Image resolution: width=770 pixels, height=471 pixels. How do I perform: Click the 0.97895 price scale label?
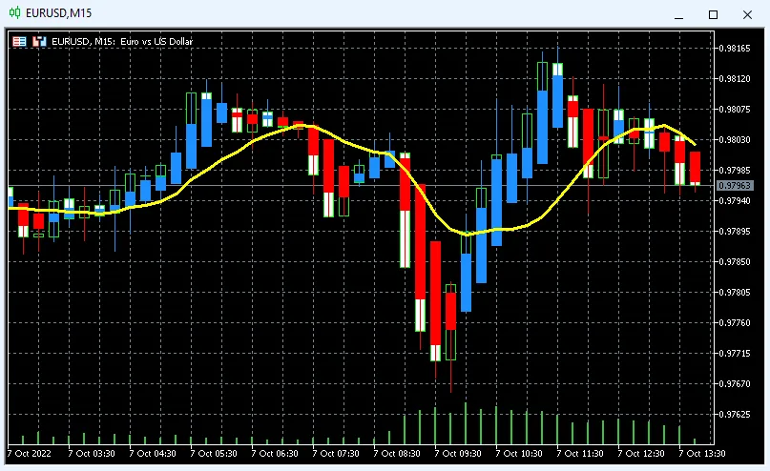click(735, 231)
